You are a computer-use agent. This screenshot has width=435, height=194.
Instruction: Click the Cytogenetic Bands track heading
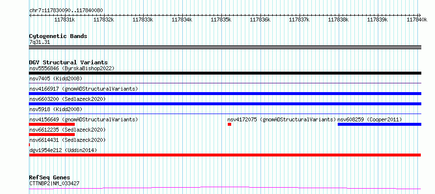point(58,36)
